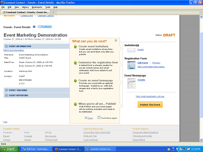Open Hints and Tips link
The image size is (203, 152).
90,136
